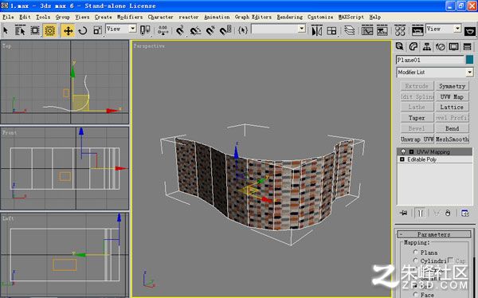Apply the Unwrap UVW modifier button
478x298 pixels.
coord(417,139)
